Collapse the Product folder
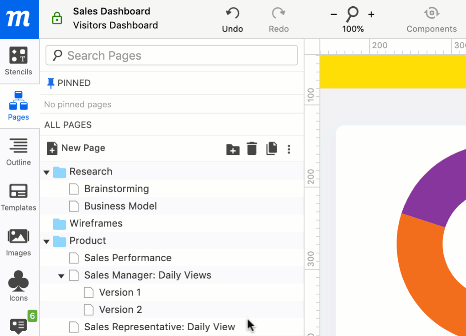 pyautogui.click(x=47, y=241)
